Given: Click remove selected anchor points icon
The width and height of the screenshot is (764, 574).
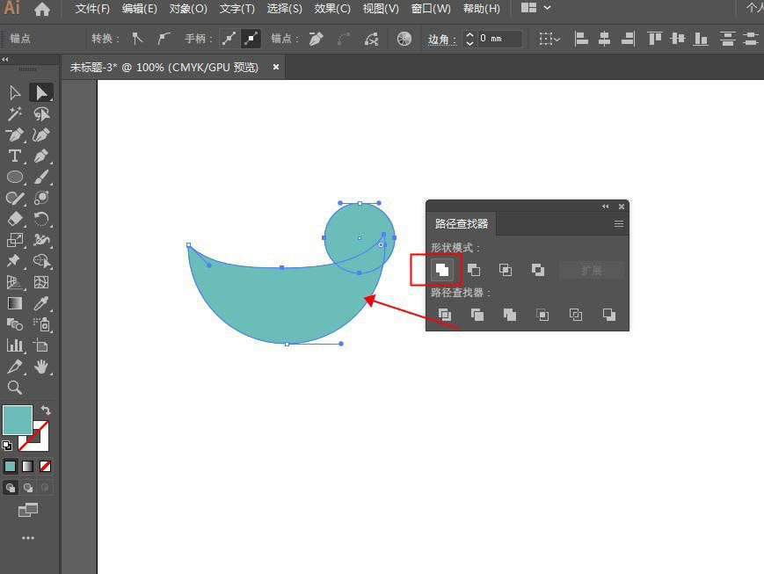Looking at the screenshot, I should (x=316, y=39).
